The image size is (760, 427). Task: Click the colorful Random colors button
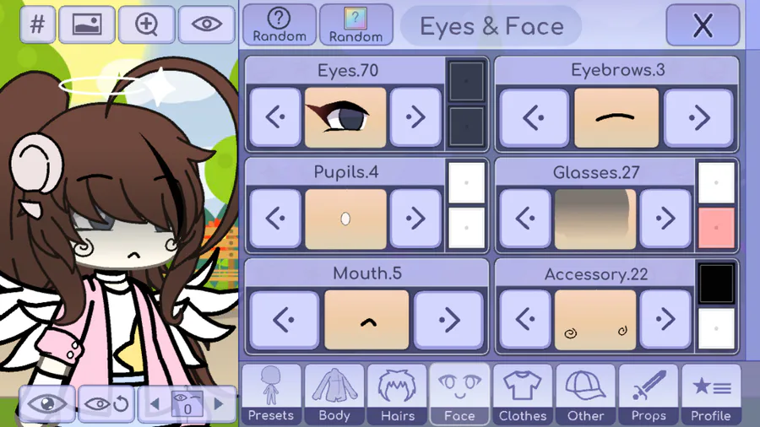click(356, 24)
